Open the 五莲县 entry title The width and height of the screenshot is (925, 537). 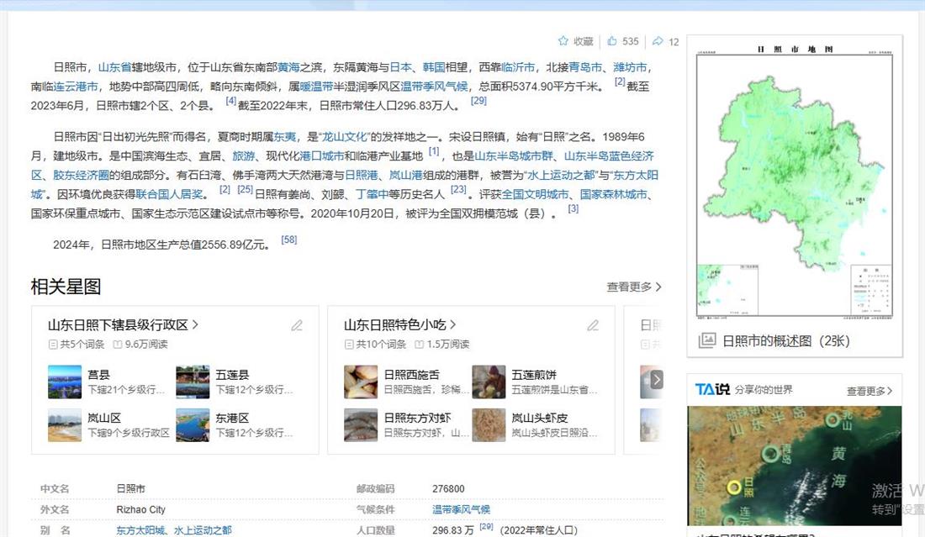point(232,374)
